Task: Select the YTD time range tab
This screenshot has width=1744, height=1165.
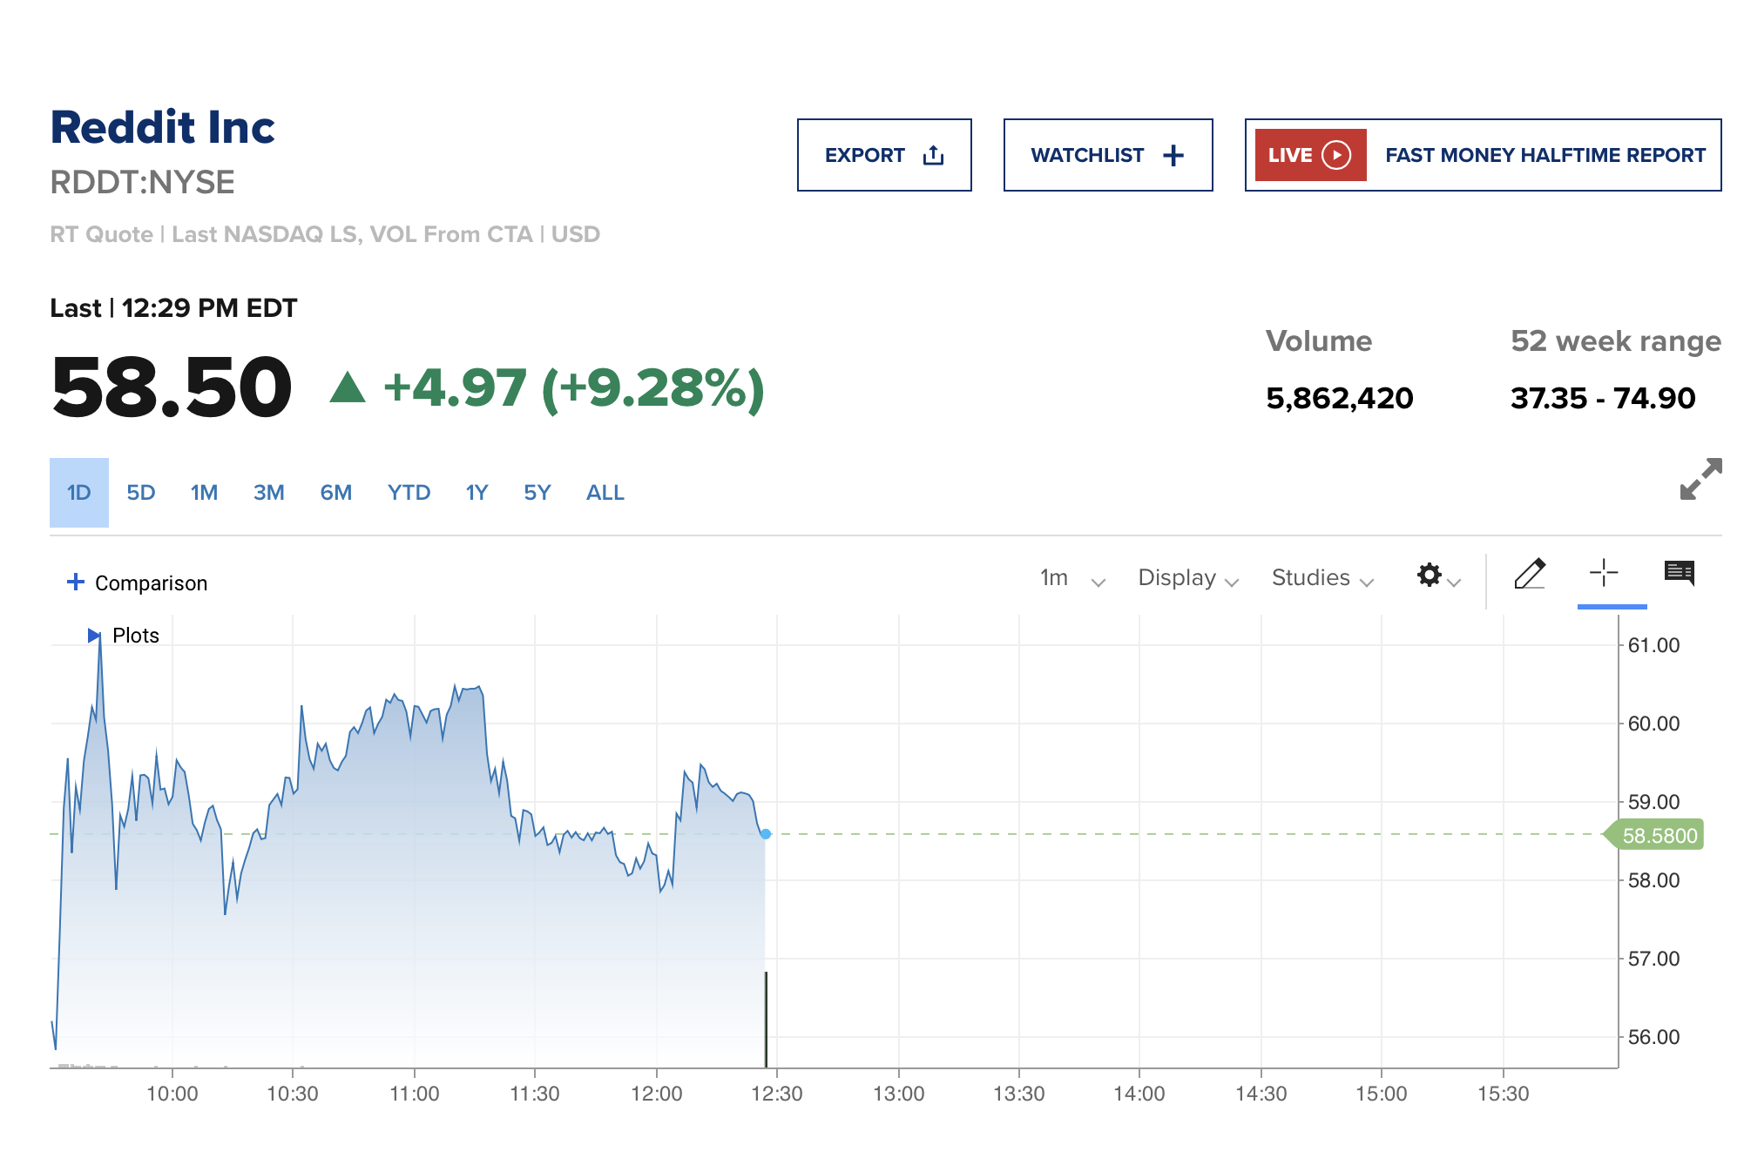Action: coord(409,493)
